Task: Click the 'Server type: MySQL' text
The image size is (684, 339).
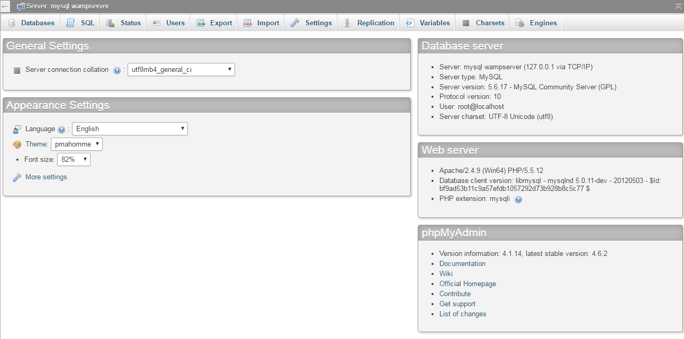Action: click(471, 77)
